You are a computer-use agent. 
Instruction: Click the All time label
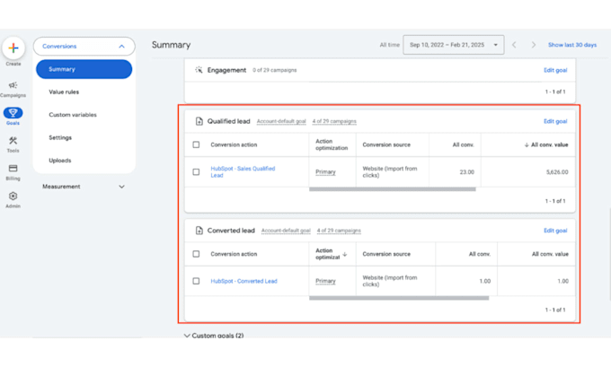(x=390, y=45)
